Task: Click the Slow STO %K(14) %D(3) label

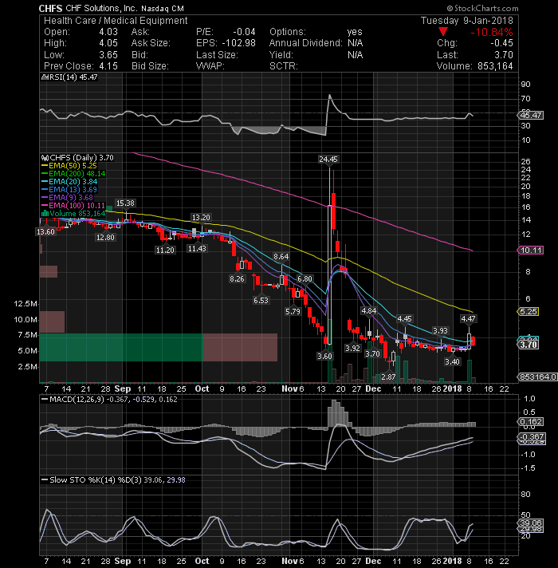Action: (95, 480)
